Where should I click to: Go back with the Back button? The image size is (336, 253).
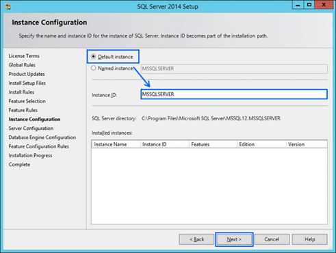(196, 239)
